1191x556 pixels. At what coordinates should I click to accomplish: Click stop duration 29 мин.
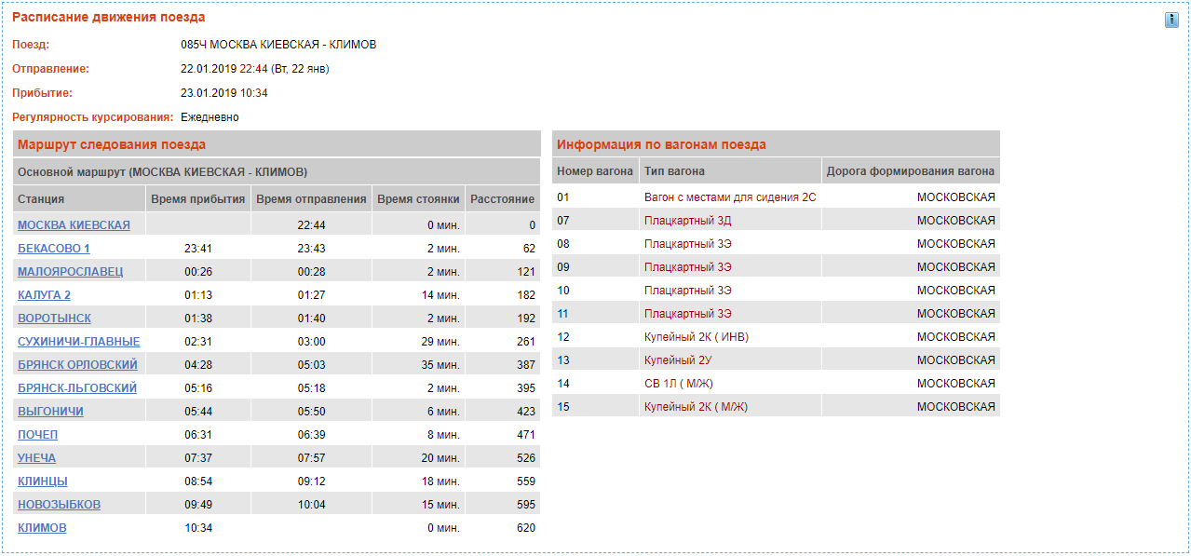(x=441, y=342)
